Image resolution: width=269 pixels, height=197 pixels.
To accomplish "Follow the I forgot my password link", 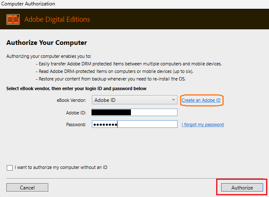I will (x=203, y=124).
